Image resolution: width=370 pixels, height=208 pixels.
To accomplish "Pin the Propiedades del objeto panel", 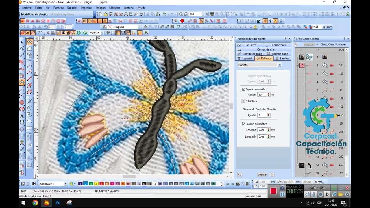I will (x=286, y=39).
